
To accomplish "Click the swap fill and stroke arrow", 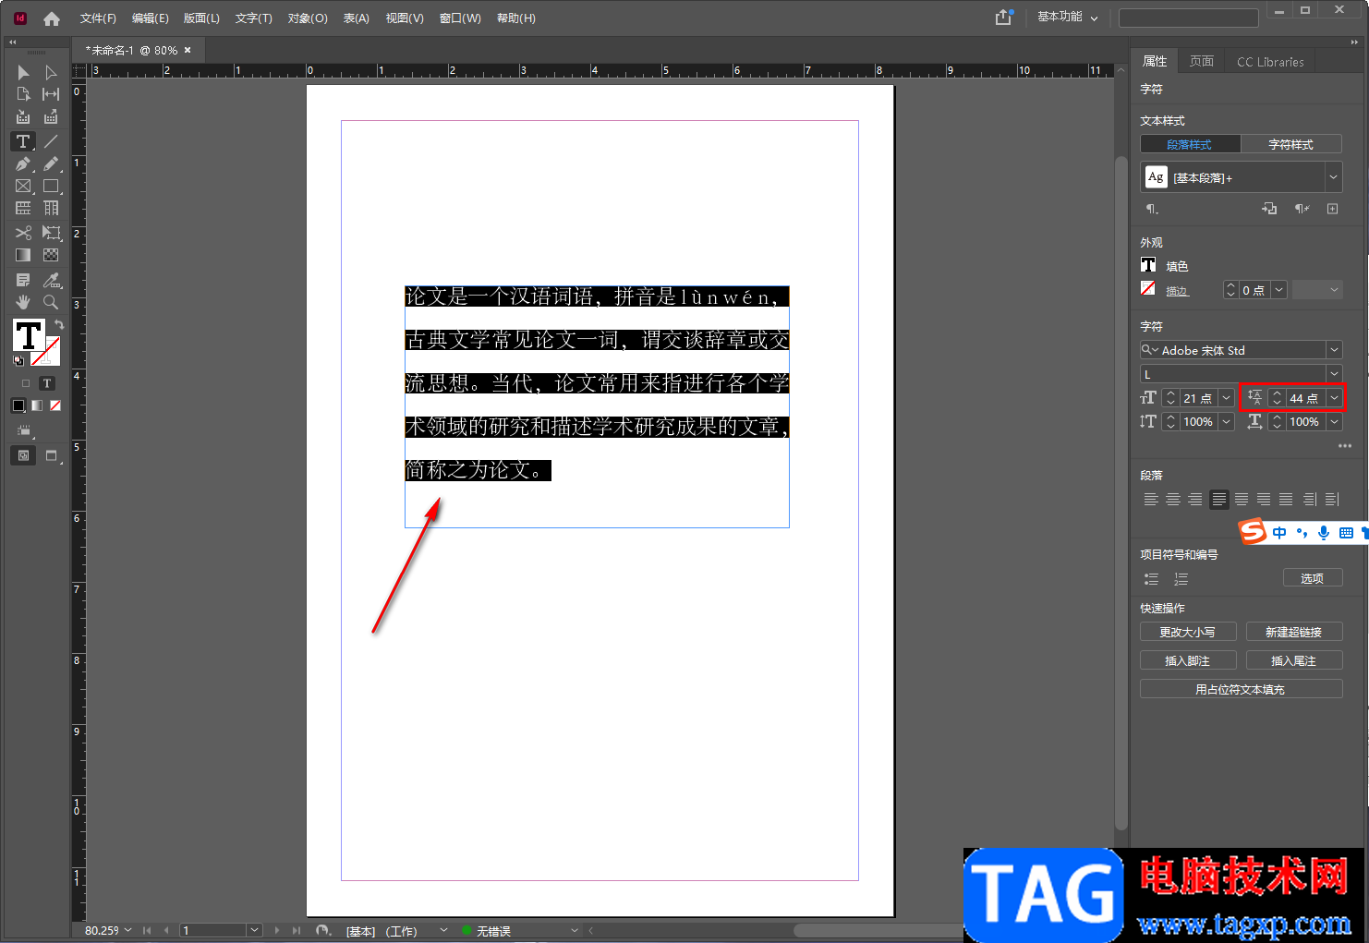I will (58, 325).
